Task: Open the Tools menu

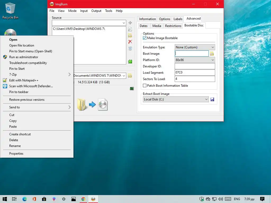Action: [x=109, y=11]
